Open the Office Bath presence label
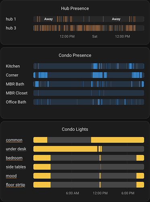Screen dimensions: 150x202 coord(16,102)
